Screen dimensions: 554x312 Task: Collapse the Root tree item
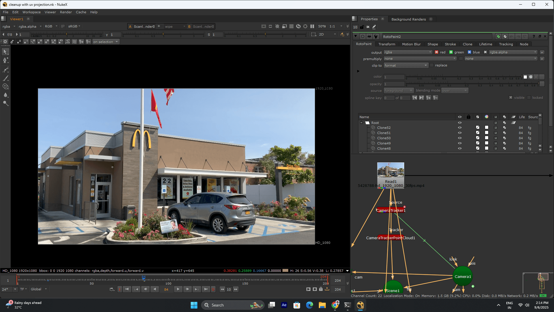[x=361, y=123]
